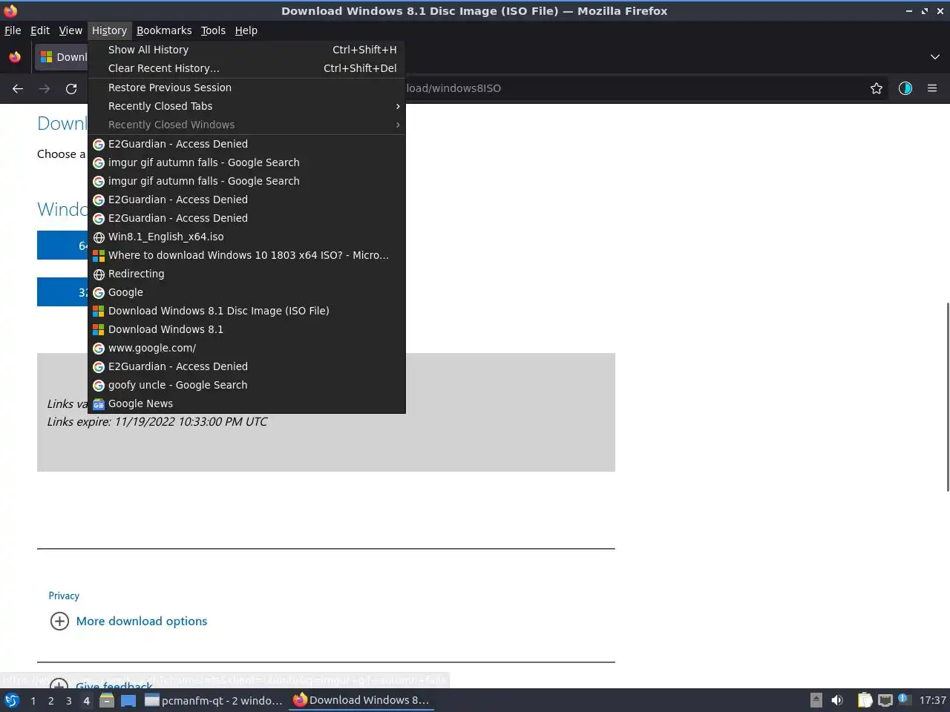The image size is (950, 712).
Task: Open the network status tray icon
Action: click(x=885, y=699)
